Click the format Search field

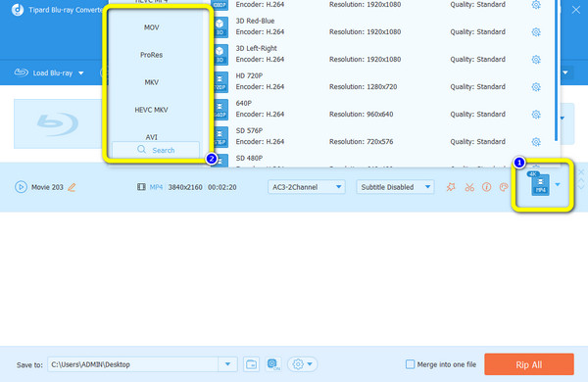pos(156,150)
